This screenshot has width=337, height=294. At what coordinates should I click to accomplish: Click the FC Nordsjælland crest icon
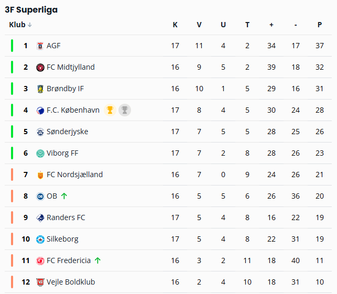[40, 175]
